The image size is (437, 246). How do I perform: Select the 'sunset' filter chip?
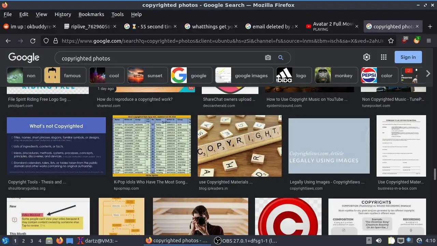(147, 76)
